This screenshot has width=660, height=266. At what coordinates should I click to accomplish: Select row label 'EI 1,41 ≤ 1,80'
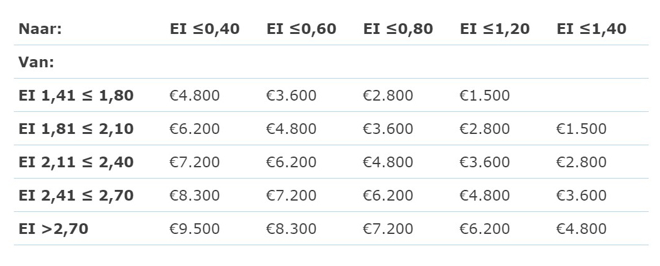(x=76, y=96)
